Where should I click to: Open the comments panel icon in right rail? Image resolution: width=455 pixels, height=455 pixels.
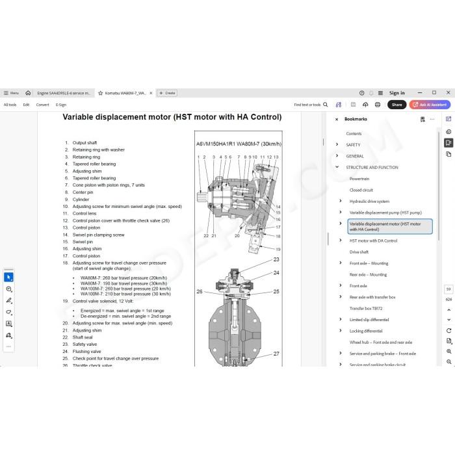tap(448, 132)
